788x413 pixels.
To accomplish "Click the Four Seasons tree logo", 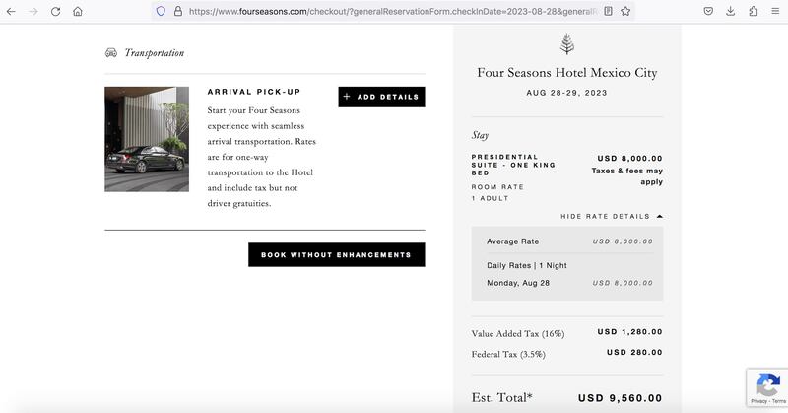I will tap(567, 43).
